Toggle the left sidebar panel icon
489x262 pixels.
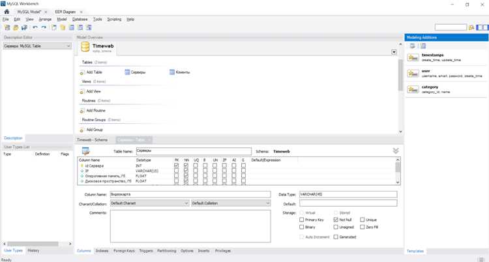point(479,27)
